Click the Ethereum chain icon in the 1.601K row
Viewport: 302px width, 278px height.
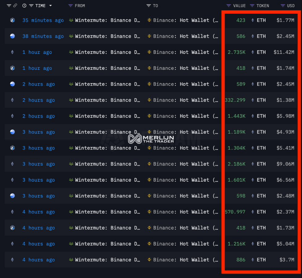point(12,180)
